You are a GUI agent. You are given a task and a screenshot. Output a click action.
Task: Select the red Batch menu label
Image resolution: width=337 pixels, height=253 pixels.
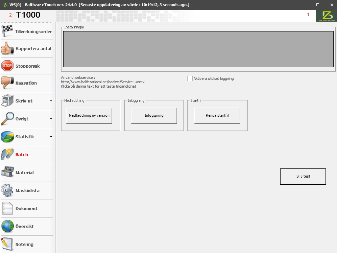tap(22, 155)
